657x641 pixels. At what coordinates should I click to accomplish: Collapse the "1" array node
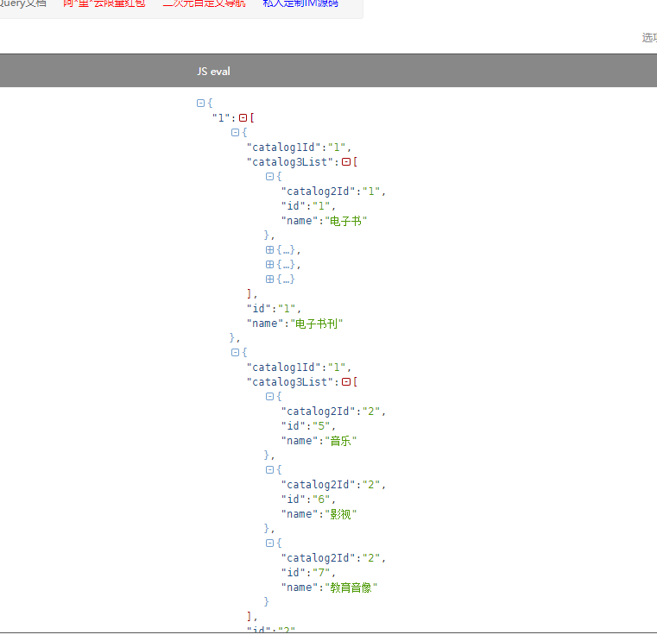243,117
